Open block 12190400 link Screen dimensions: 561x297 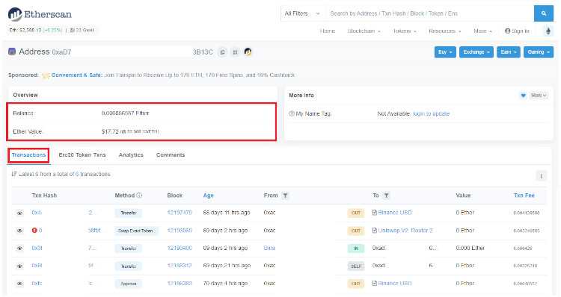pos(180,248)
